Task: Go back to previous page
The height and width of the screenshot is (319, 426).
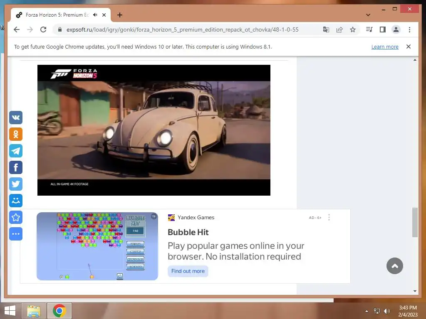Action: pos(17,29)
